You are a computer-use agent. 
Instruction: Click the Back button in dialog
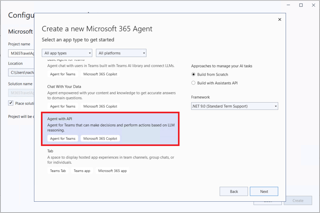[234, 191]
